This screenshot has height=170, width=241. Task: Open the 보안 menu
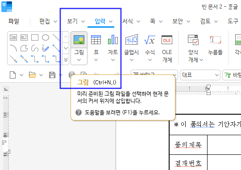coord(178,21)
